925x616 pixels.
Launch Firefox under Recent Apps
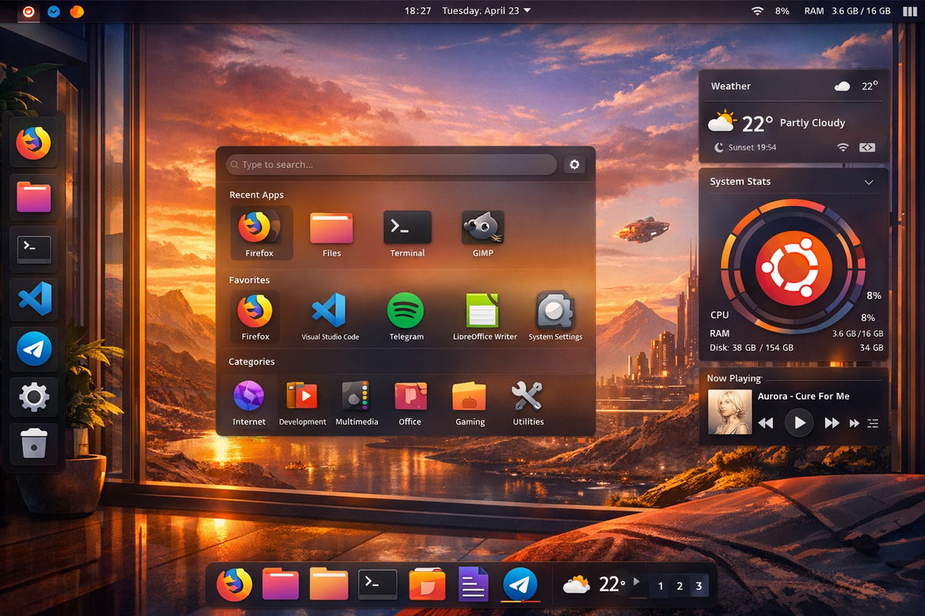260,234
